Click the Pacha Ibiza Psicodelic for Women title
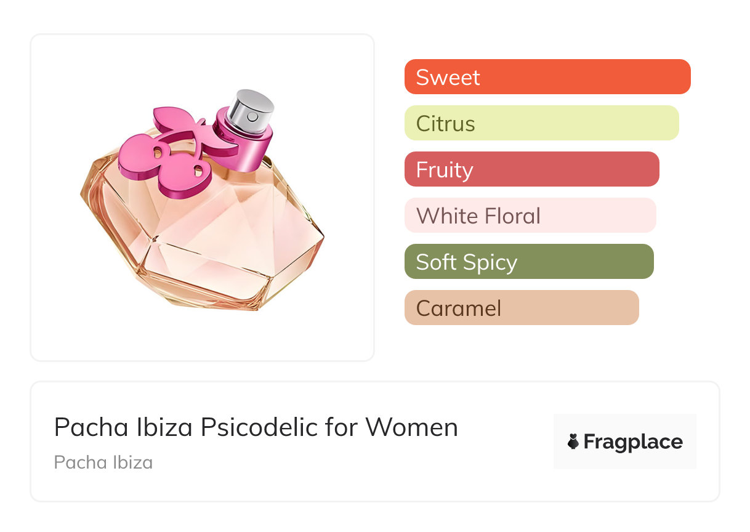This screenshot has width=750, height=532. 256,427
